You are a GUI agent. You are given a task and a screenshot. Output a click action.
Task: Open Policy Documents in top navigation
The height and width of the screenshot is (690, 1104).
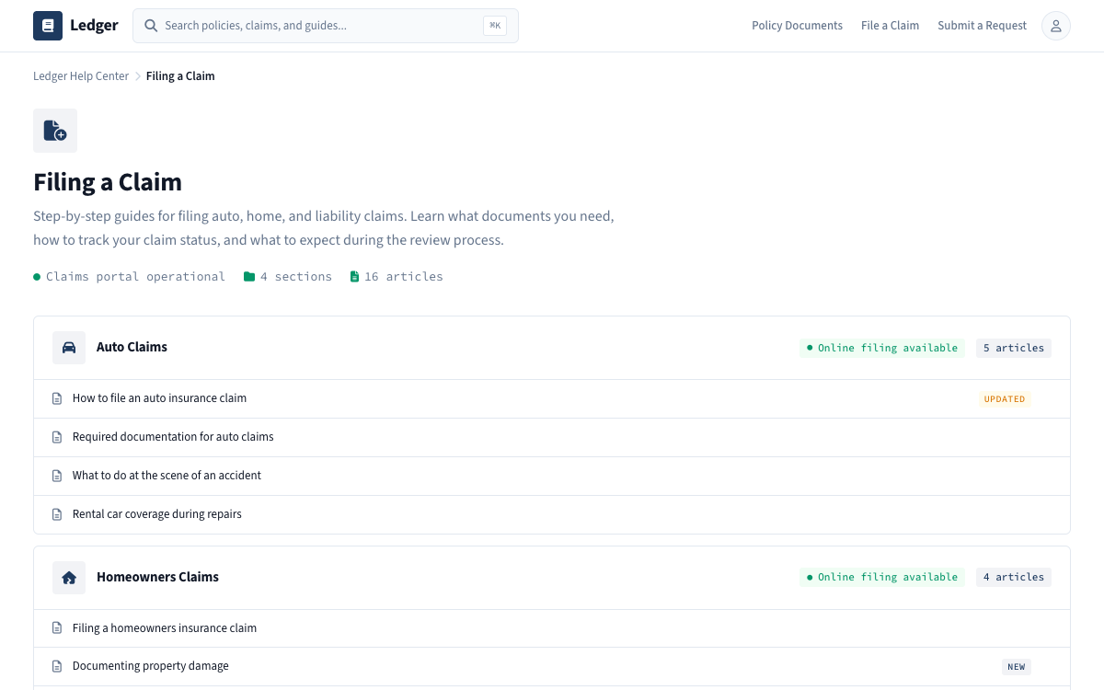(x=797, y=26)
